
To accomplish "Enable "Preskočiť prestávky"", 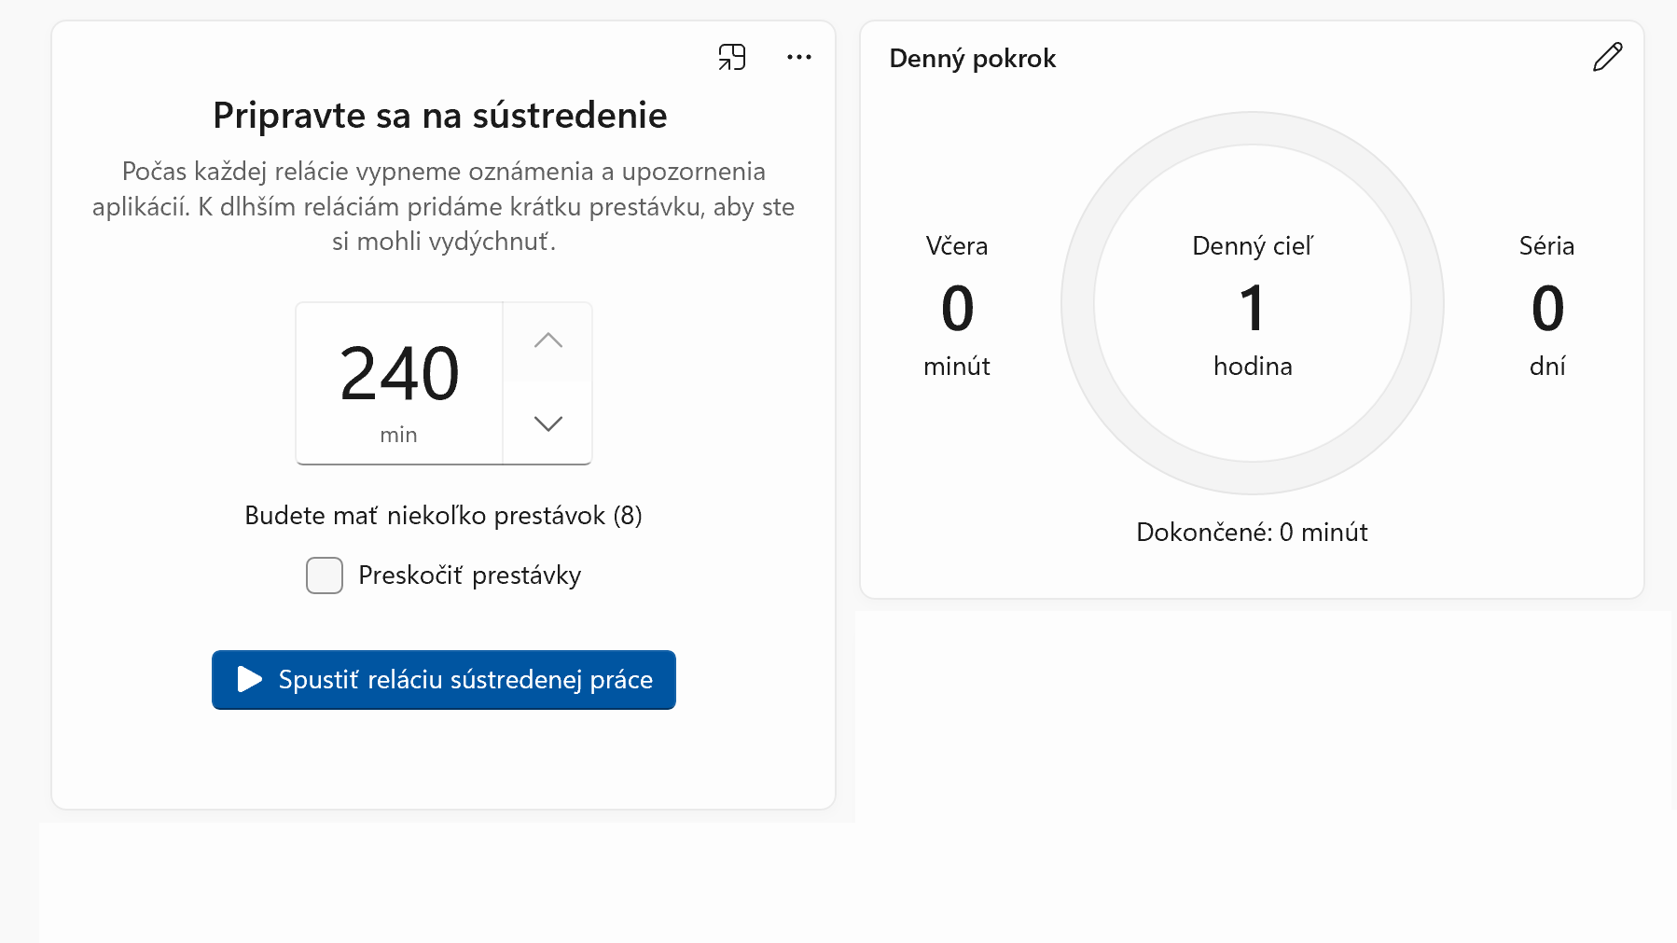I will (x=324, y=576).
